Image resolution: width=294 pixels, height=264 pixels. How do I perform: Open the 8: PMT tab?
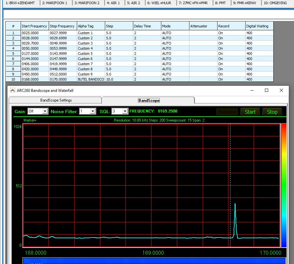click(x=220, y=3)
